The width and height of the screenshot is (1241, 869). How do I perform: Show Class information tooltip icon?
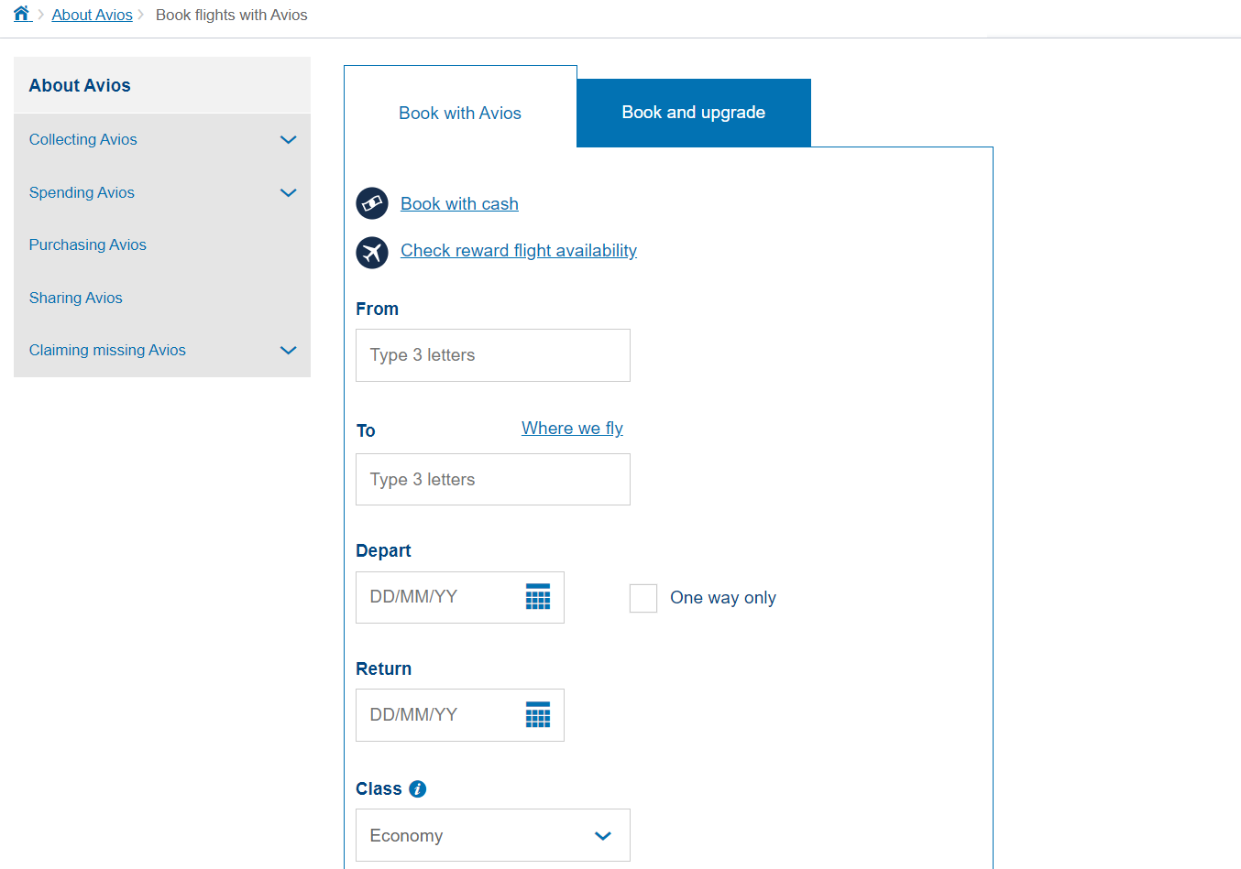coord(418,789)
